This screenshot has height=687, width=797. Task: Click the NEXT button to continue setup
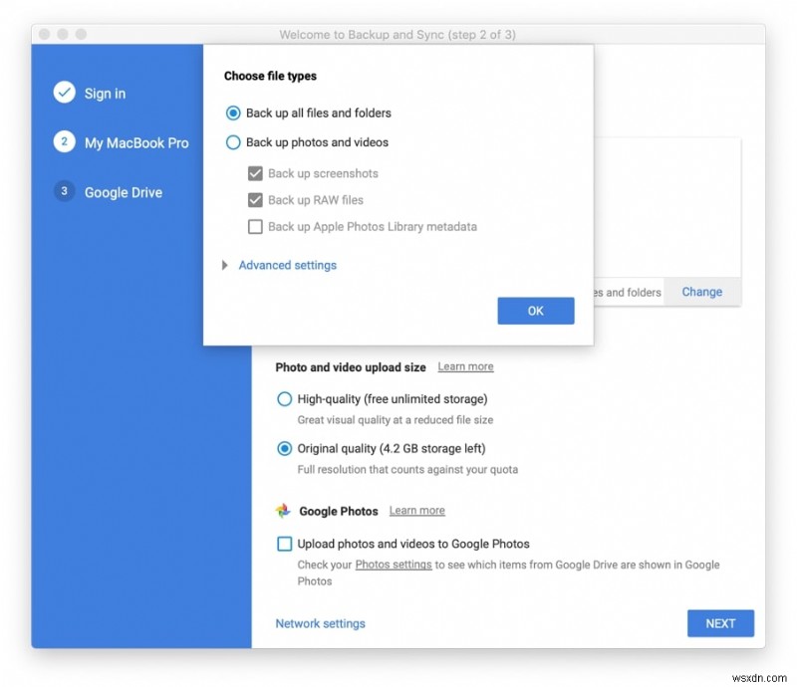point(720,623)
